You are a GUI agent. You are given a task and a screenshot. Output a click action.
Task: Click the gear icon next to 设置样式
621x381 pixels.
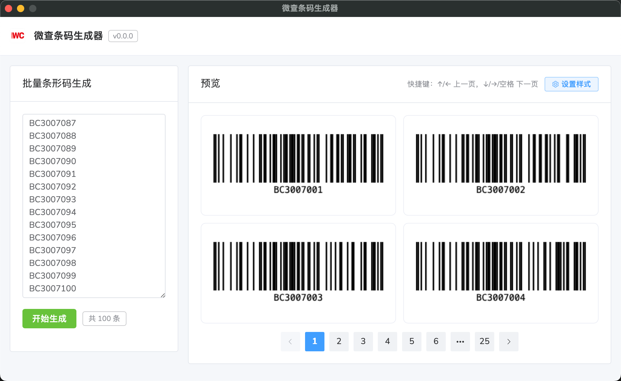[555, 84]
